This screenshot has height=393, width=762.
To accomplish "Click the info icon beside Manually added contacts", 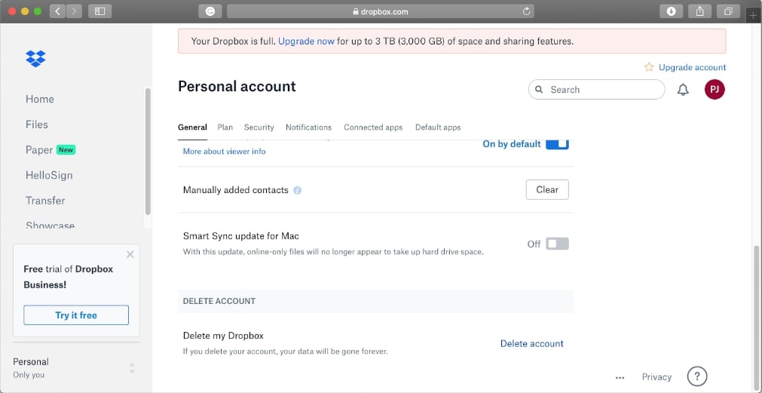I will tap(298, 190).
